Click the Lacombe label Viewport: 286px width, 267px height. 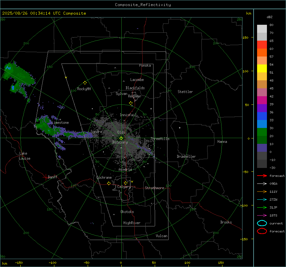[137, 80]
